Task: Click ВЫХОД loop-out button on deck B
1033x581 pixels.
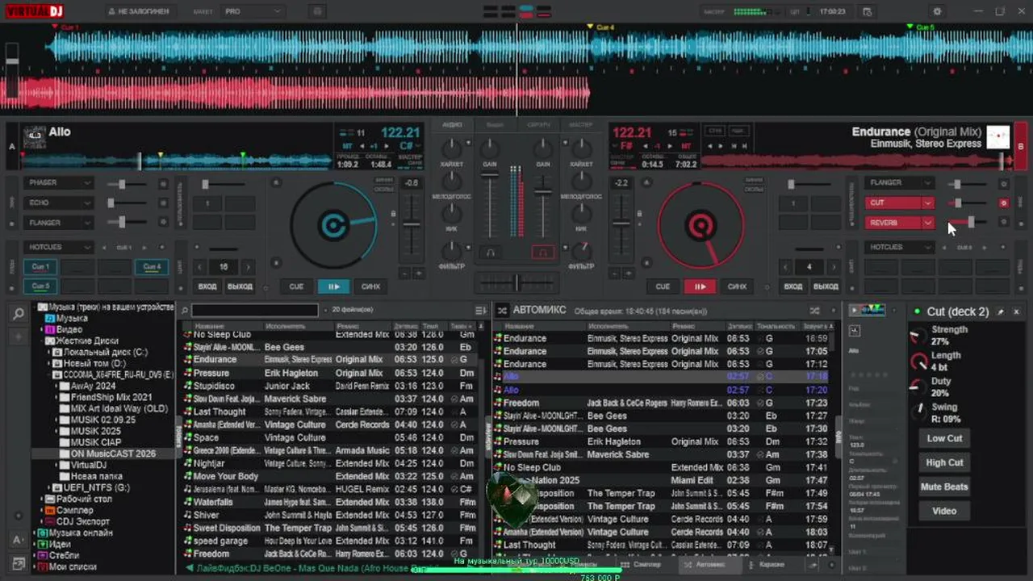Action: click(x=826, y=286)
